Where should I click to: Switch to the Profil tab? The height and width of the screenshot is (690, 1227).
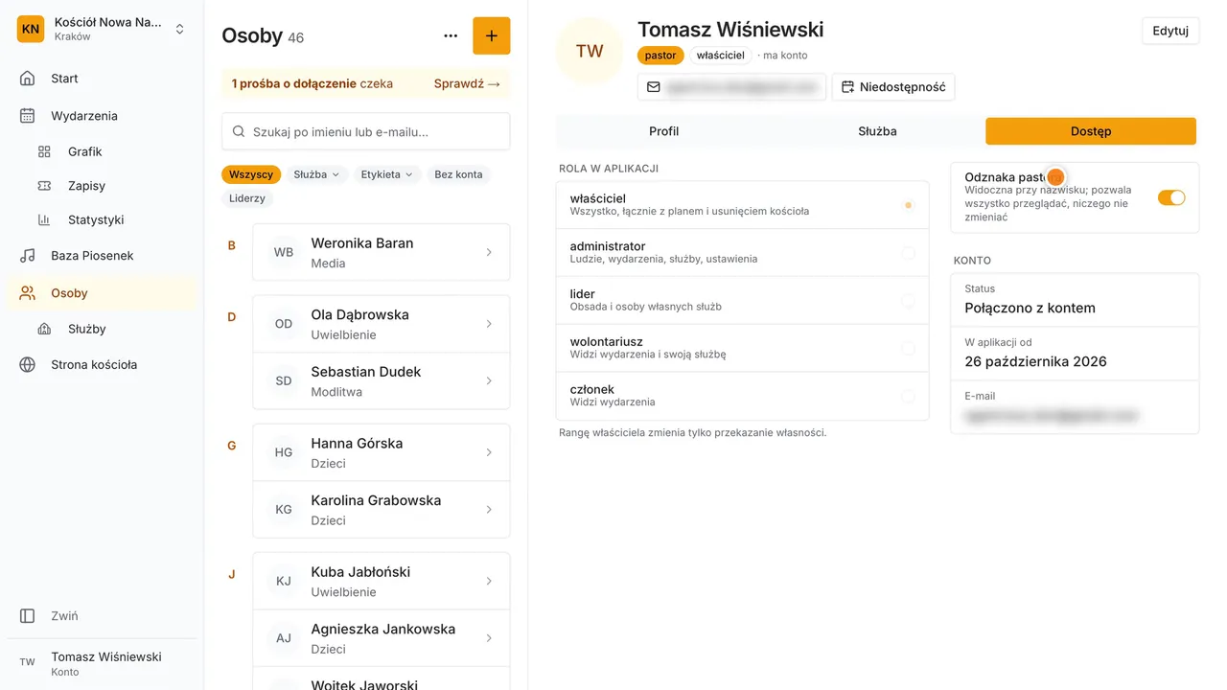click(x=663, y=131)
